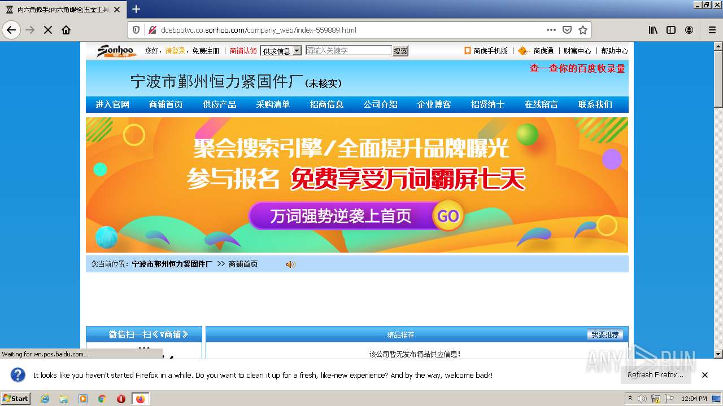Click the Sonhoo logo
The width and height of the screenshot is (723, 406).
pos(116,51)
